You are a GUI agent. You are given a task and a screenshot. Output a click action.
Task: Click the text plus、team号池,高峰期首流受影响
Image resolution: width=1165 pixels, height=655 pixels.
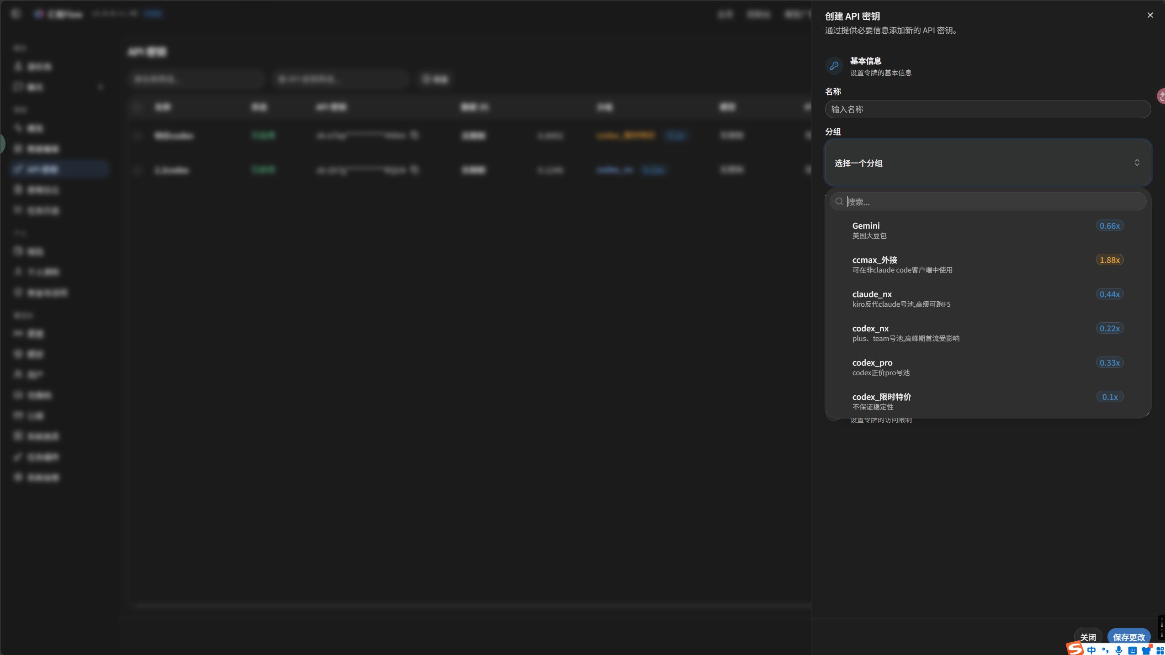(906, 338)
